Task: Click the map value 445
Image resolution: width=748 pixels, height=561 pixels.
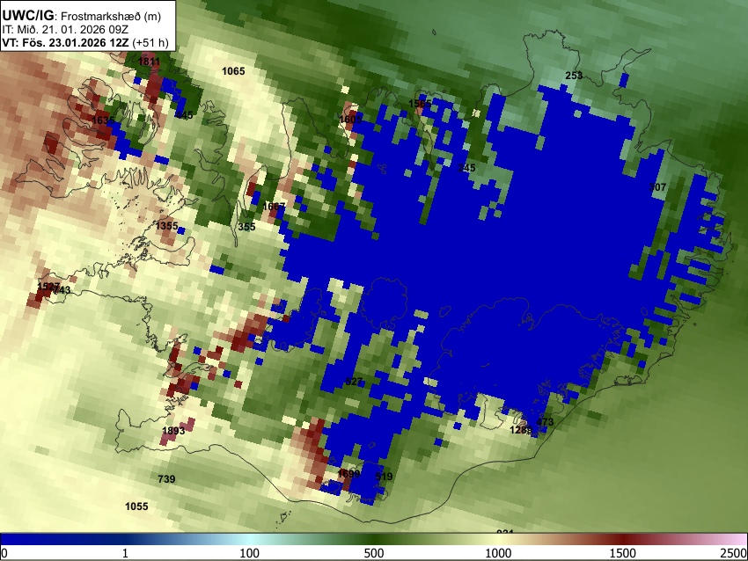Action: tap(184, 115)
